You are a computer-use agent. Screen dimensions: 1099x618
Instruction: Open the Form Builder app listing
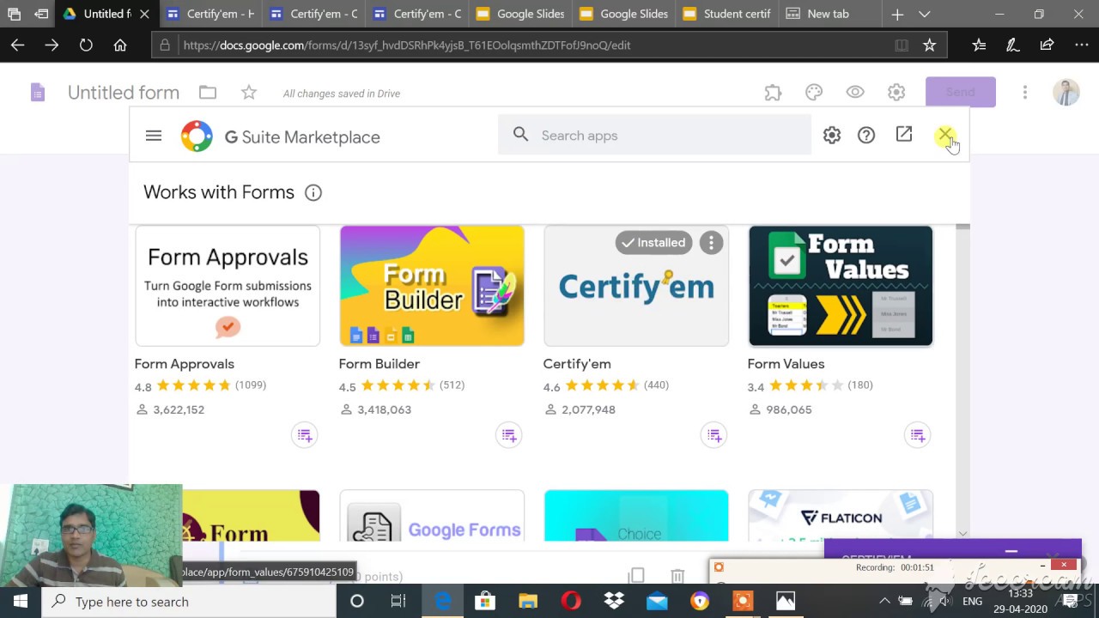(x=431, y=286)
